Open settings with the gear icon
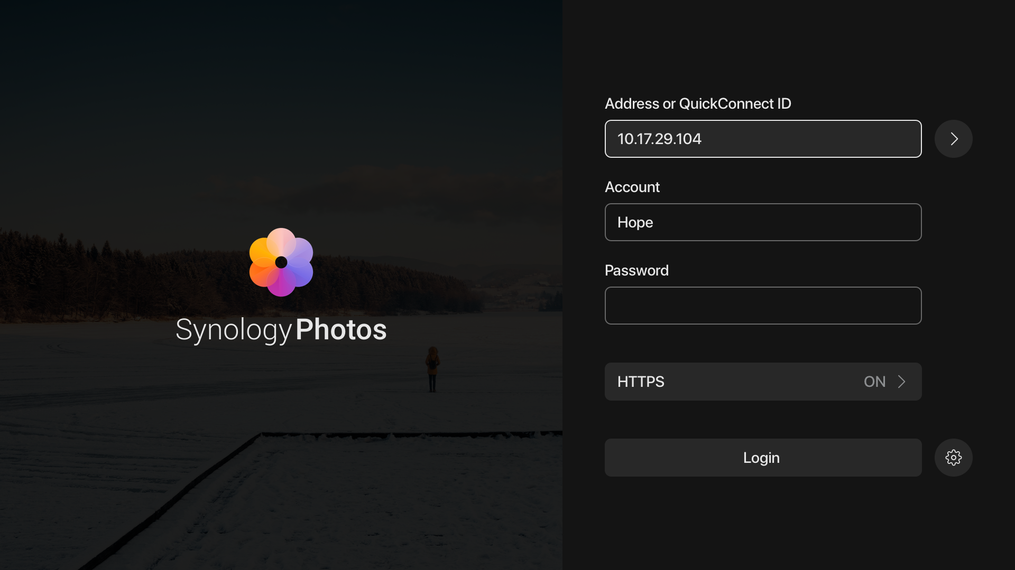This screenshot has width=1015, height=570. click(953, 458)
